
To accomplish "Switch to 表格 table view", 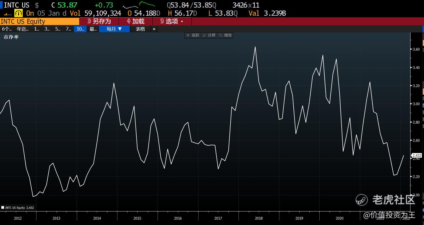I will coord(140,29).
